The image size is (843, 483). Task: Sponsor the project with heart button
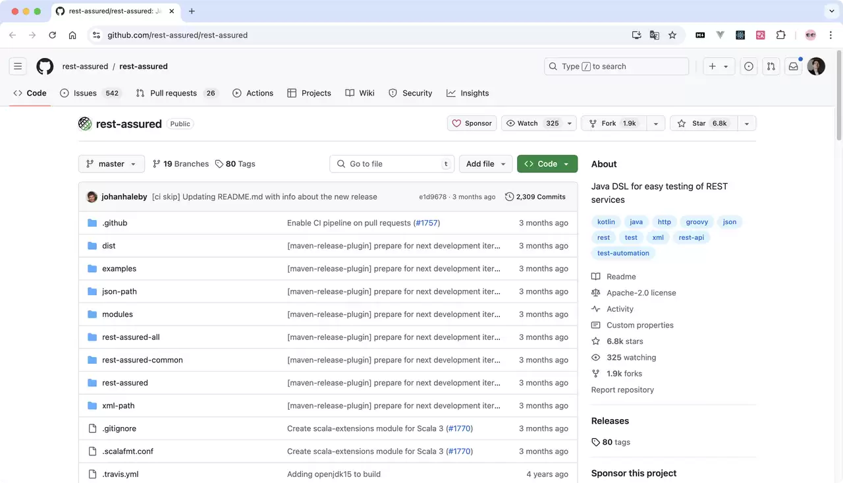(x=472, y=123)
